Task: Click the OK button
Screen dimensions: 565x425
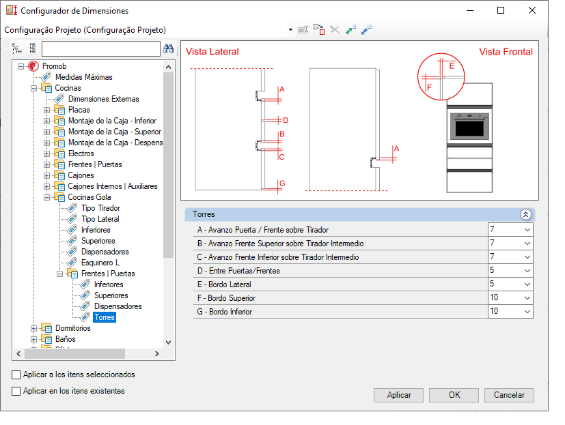Action: [x=454, y=395]
